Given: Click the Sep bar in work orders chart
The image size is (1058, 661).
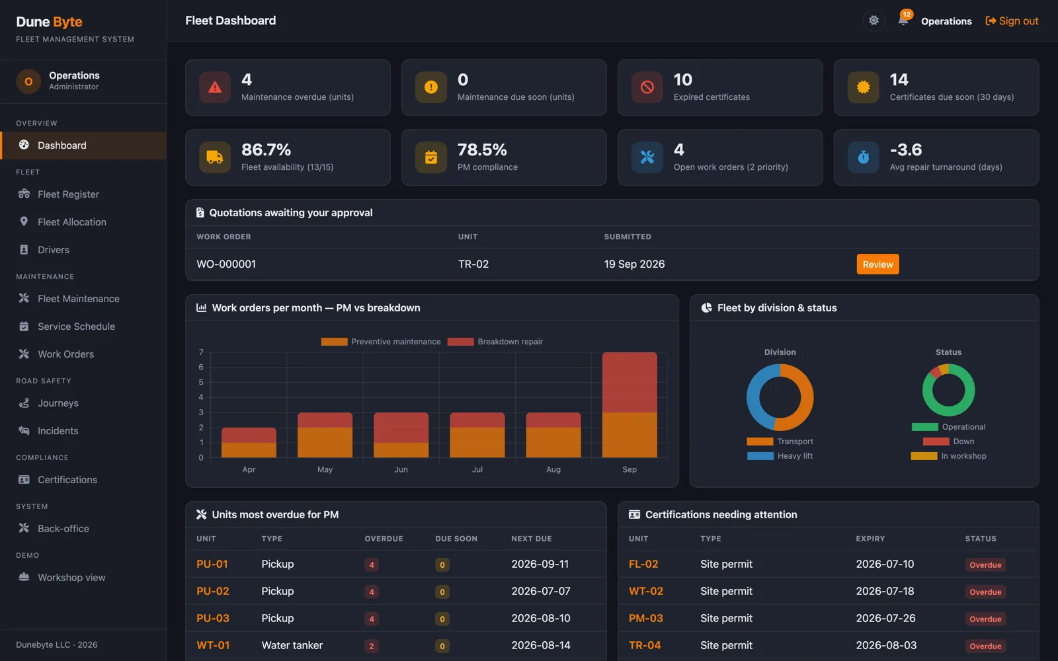Looking at the screenshot, I should coord(630,405).
